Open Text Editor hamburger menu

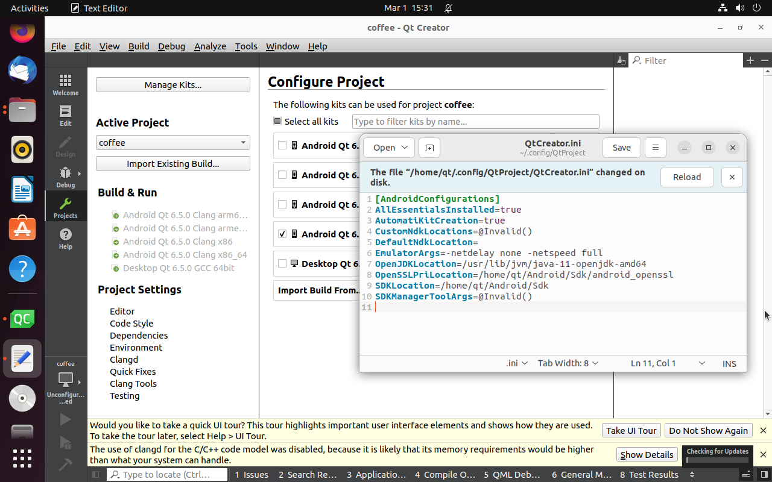656,148
